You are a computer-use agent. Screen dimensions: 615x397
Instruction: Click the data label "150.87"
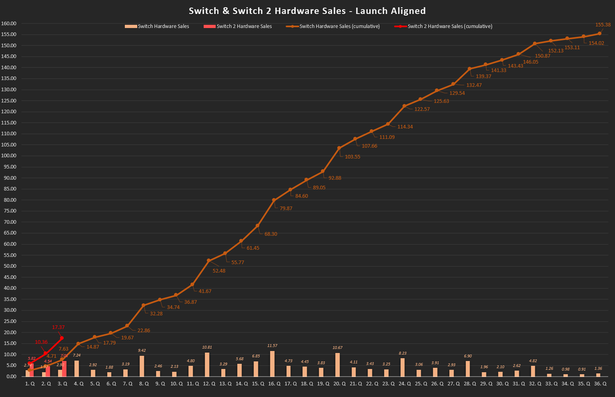[543, 56]
